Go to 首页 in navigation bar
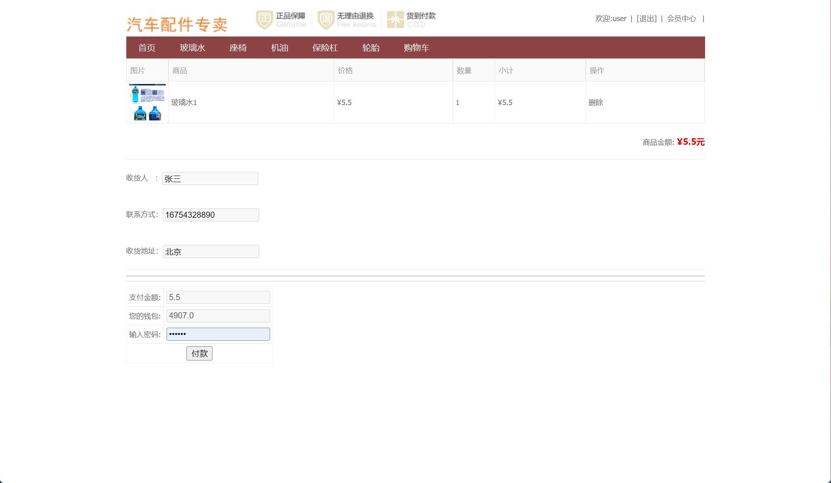831x483 pixels. coord(147,48)
